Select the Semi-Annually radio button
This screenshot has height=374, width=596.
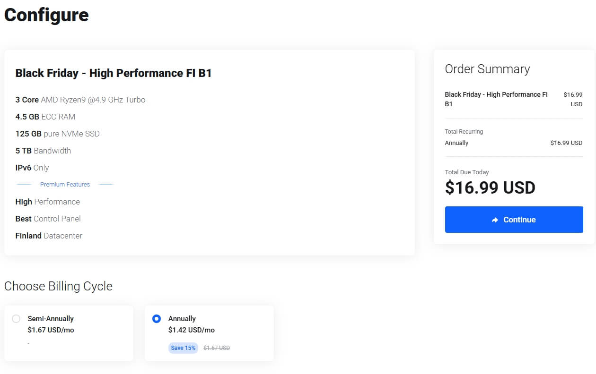[x=16, y=319]
